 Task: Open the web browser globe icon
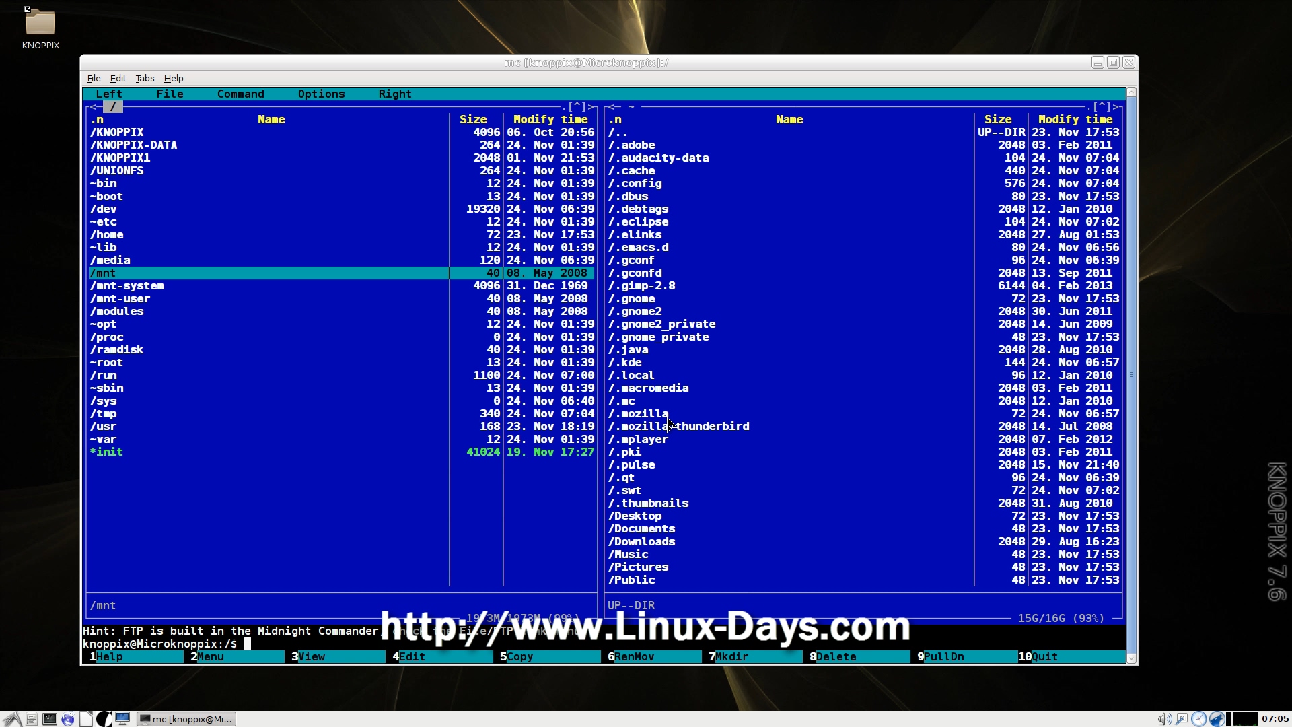(x=68, y=719)
